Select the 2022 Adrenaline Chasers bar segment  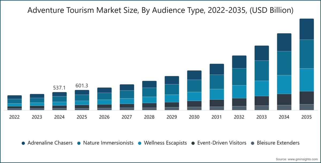tap(14, 97)
